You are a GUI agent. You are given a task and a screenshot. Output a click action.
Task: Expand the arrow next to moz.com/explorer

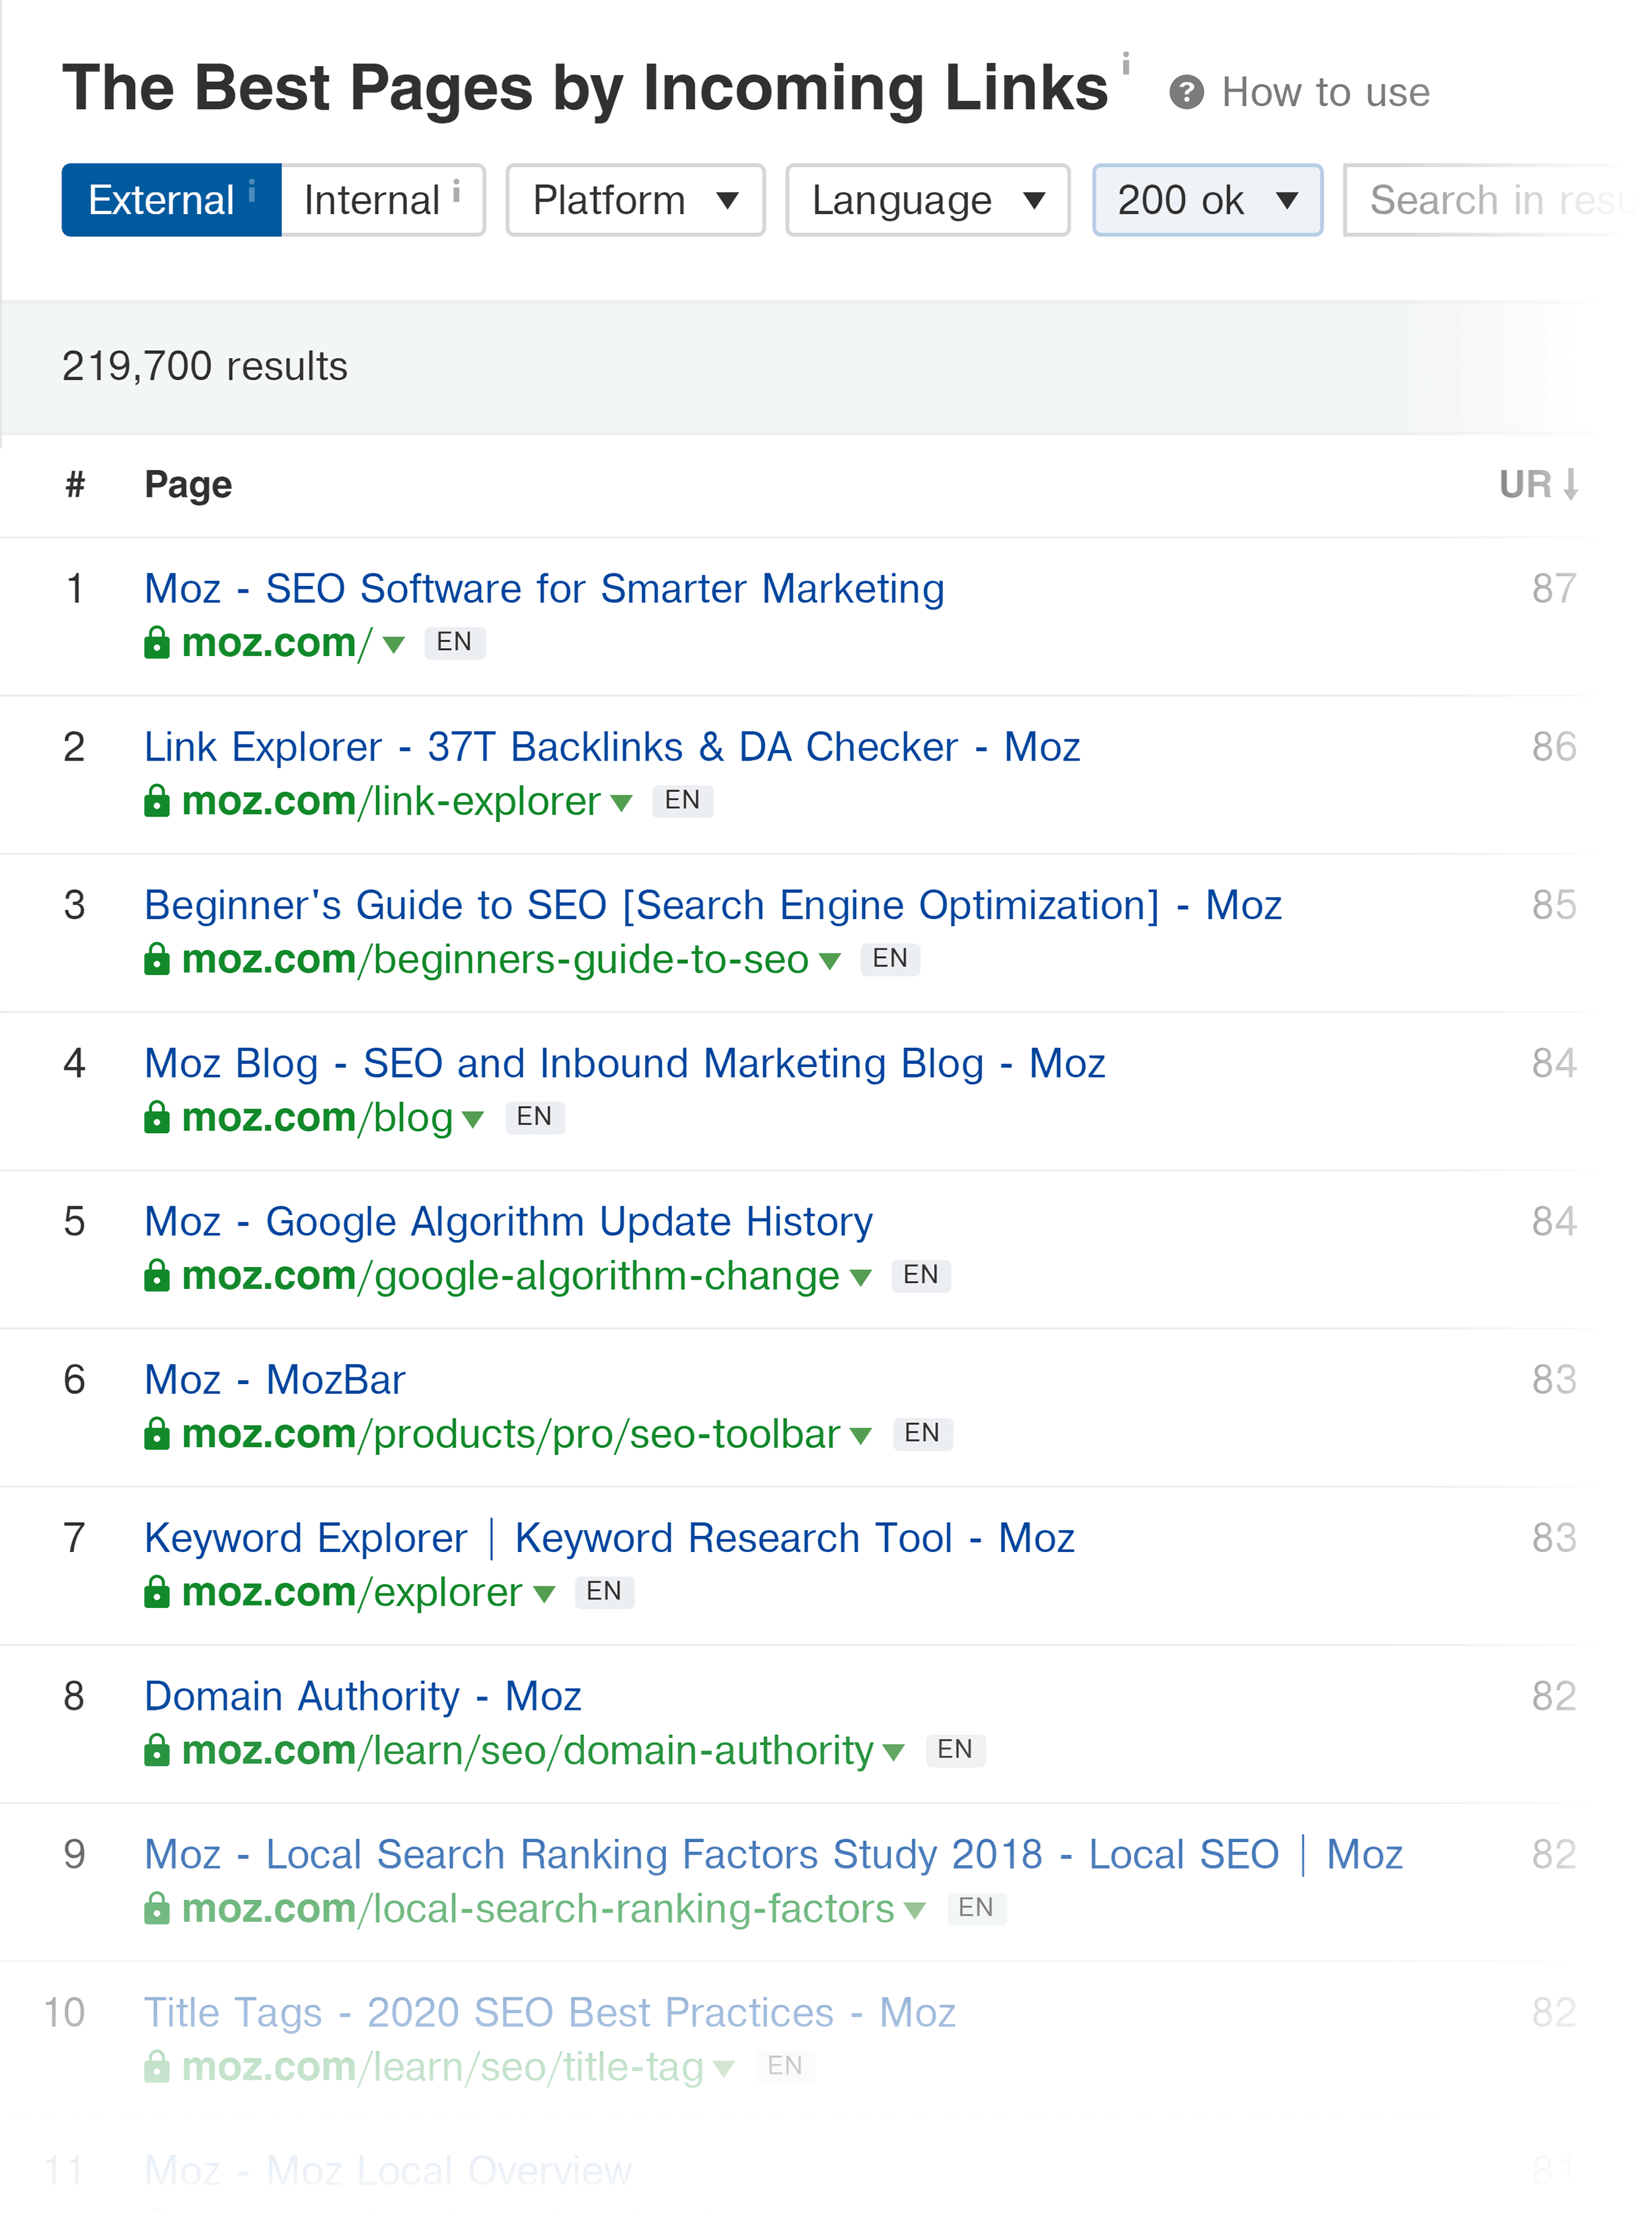(544, 1594)
